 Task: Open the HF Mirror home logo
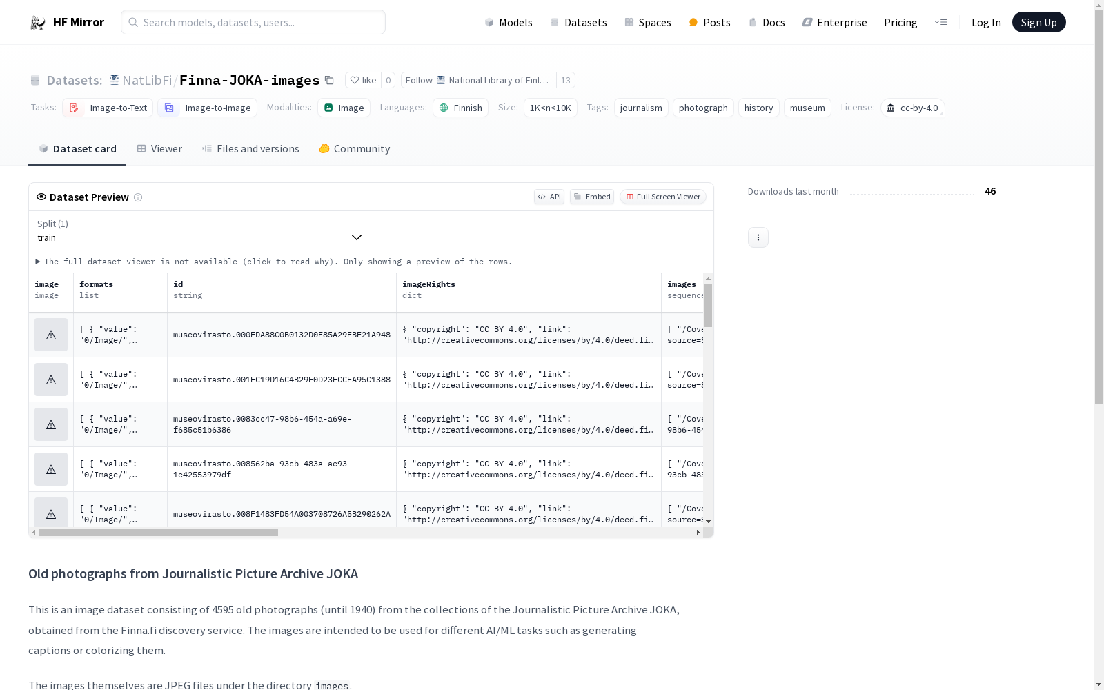(x=67, y=22)
